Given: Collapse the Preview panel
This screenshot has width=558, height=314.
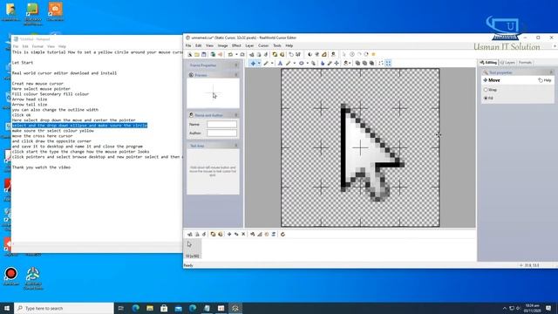Looking at the screenshot, I should [x=236, y=75].
